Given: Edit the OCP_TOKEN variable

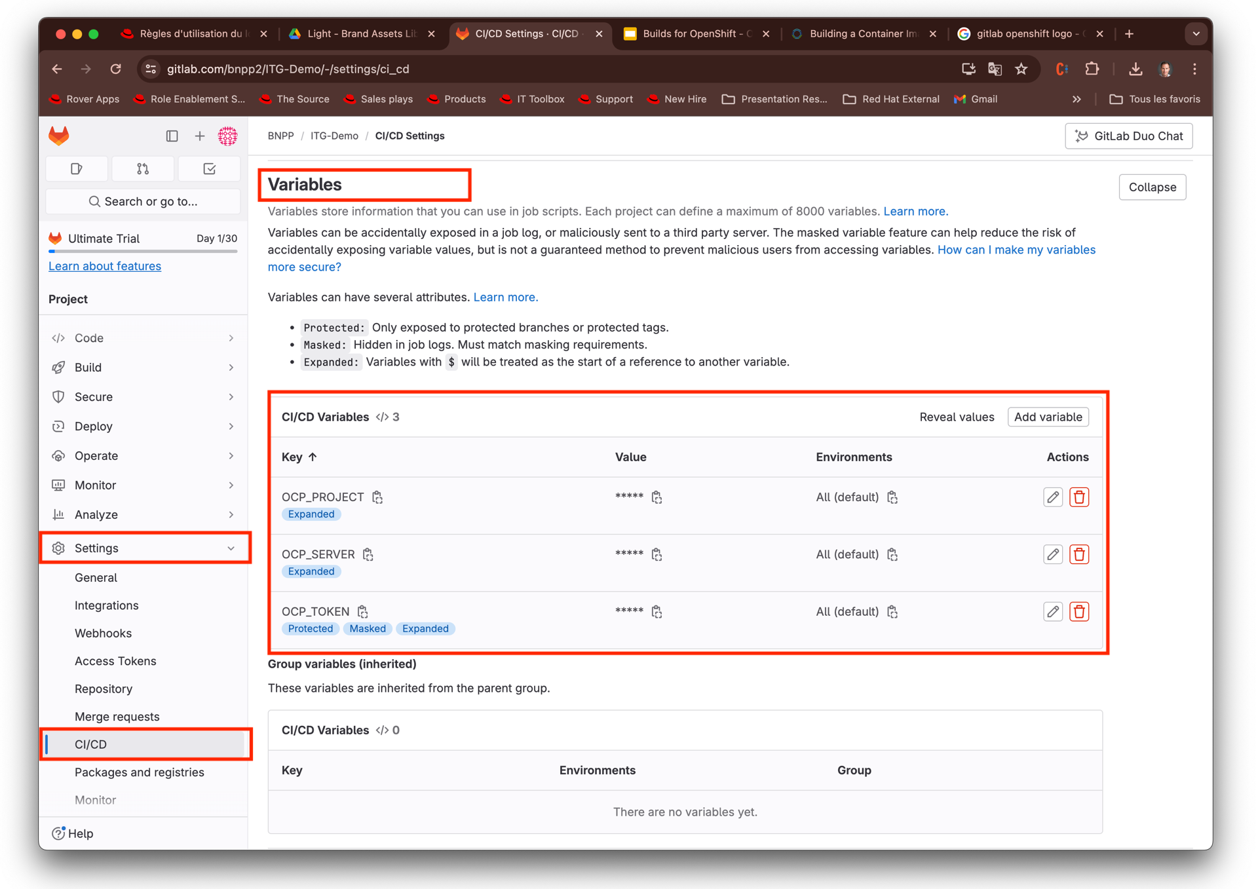Looking at the screenshot, I should coord(1053,611).
